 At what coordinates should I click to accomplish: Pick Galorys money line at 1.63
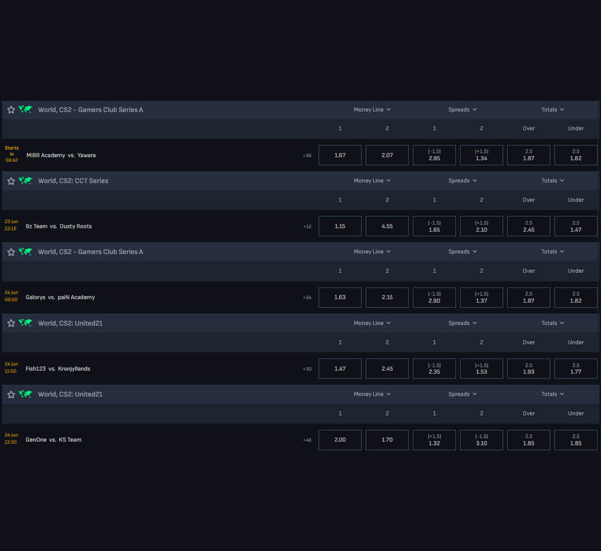click(340, 298)
